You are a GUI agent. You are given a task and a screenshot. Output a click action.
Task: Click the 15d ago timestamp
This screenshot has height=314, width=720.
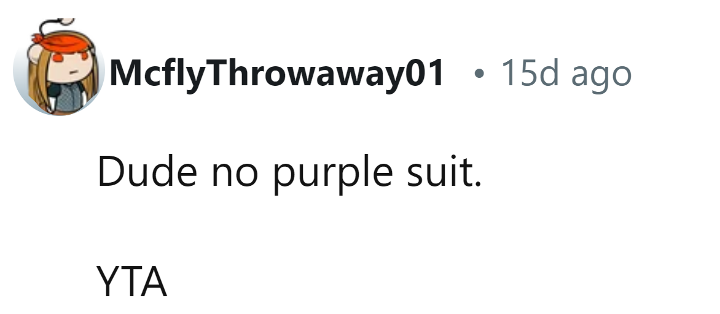566,74
